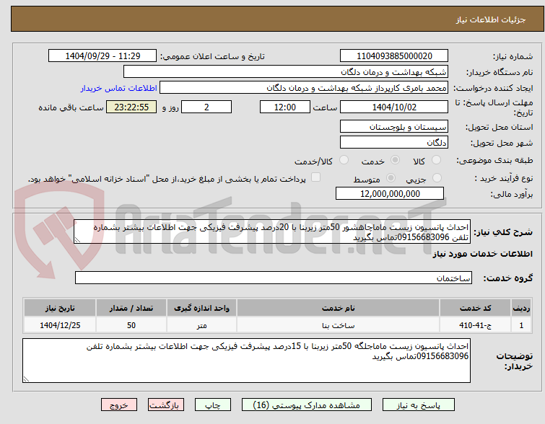This screenshot has height=424, width=545.
Task: Click the quantity cell 50
Action: tap(131, 325)
